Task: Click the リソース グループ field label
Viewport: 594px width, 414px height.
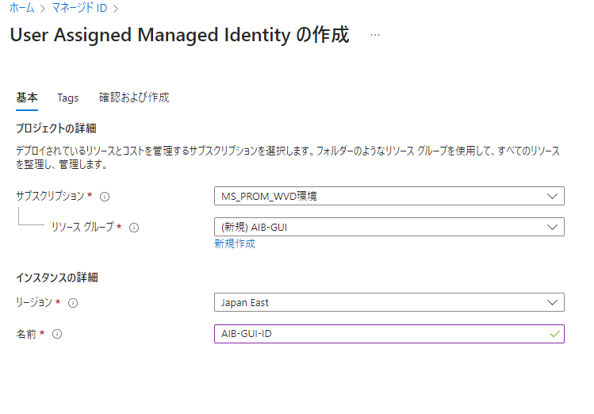Action: pos(82,227)
